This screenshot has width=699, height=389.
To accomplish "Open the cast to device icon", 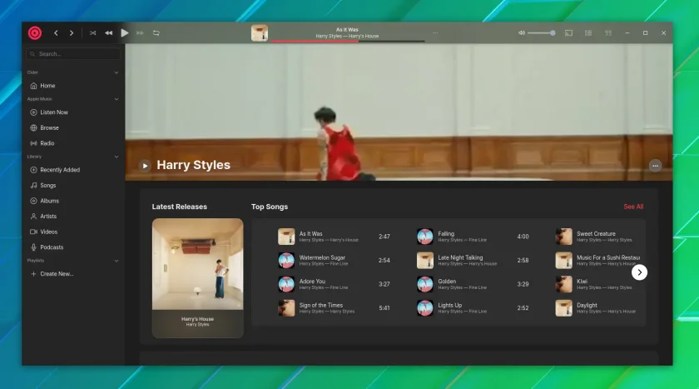I will pyautogui.click(x=568, y=33).
